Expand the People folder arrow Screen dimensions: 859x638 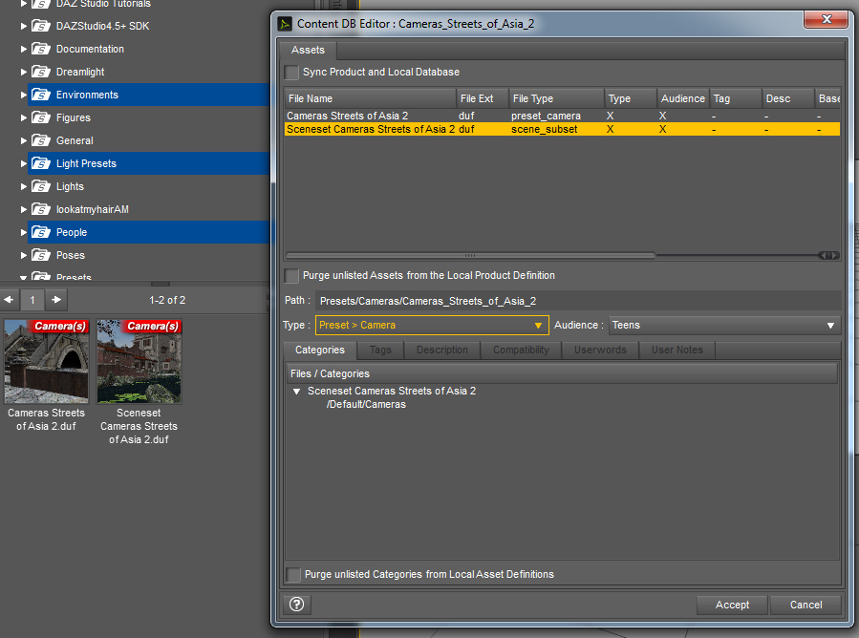tap(24, 233)
